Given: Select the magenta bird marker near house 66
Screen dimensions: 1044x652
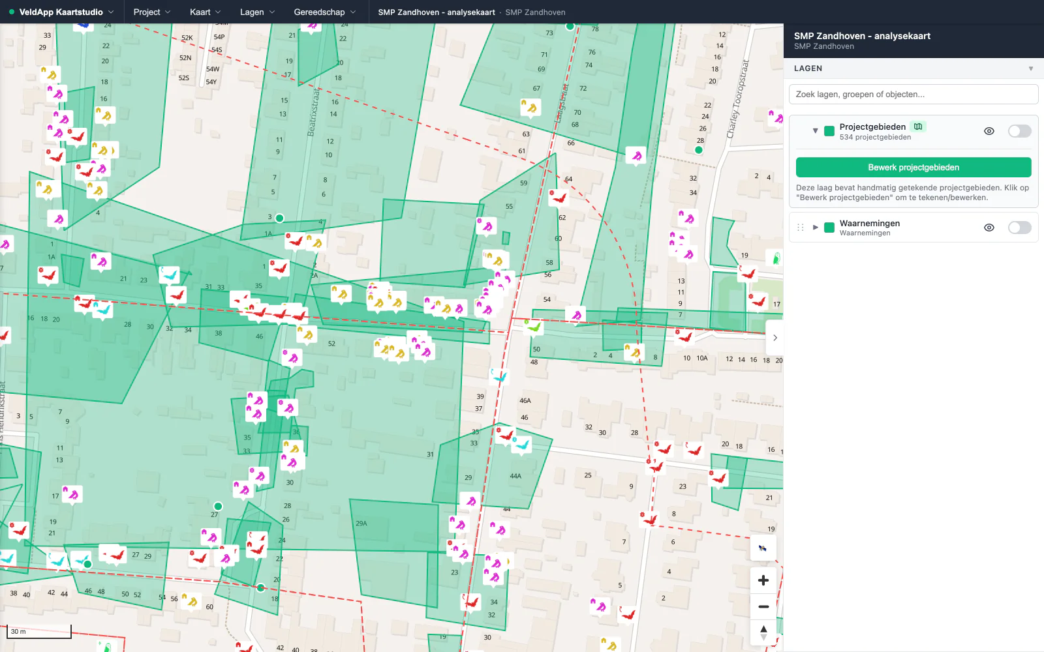Looking at the screenshot, I should click(636, 155).
